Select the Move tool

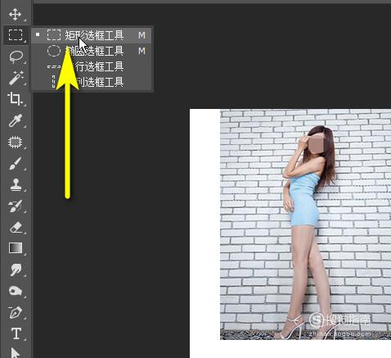15,14
